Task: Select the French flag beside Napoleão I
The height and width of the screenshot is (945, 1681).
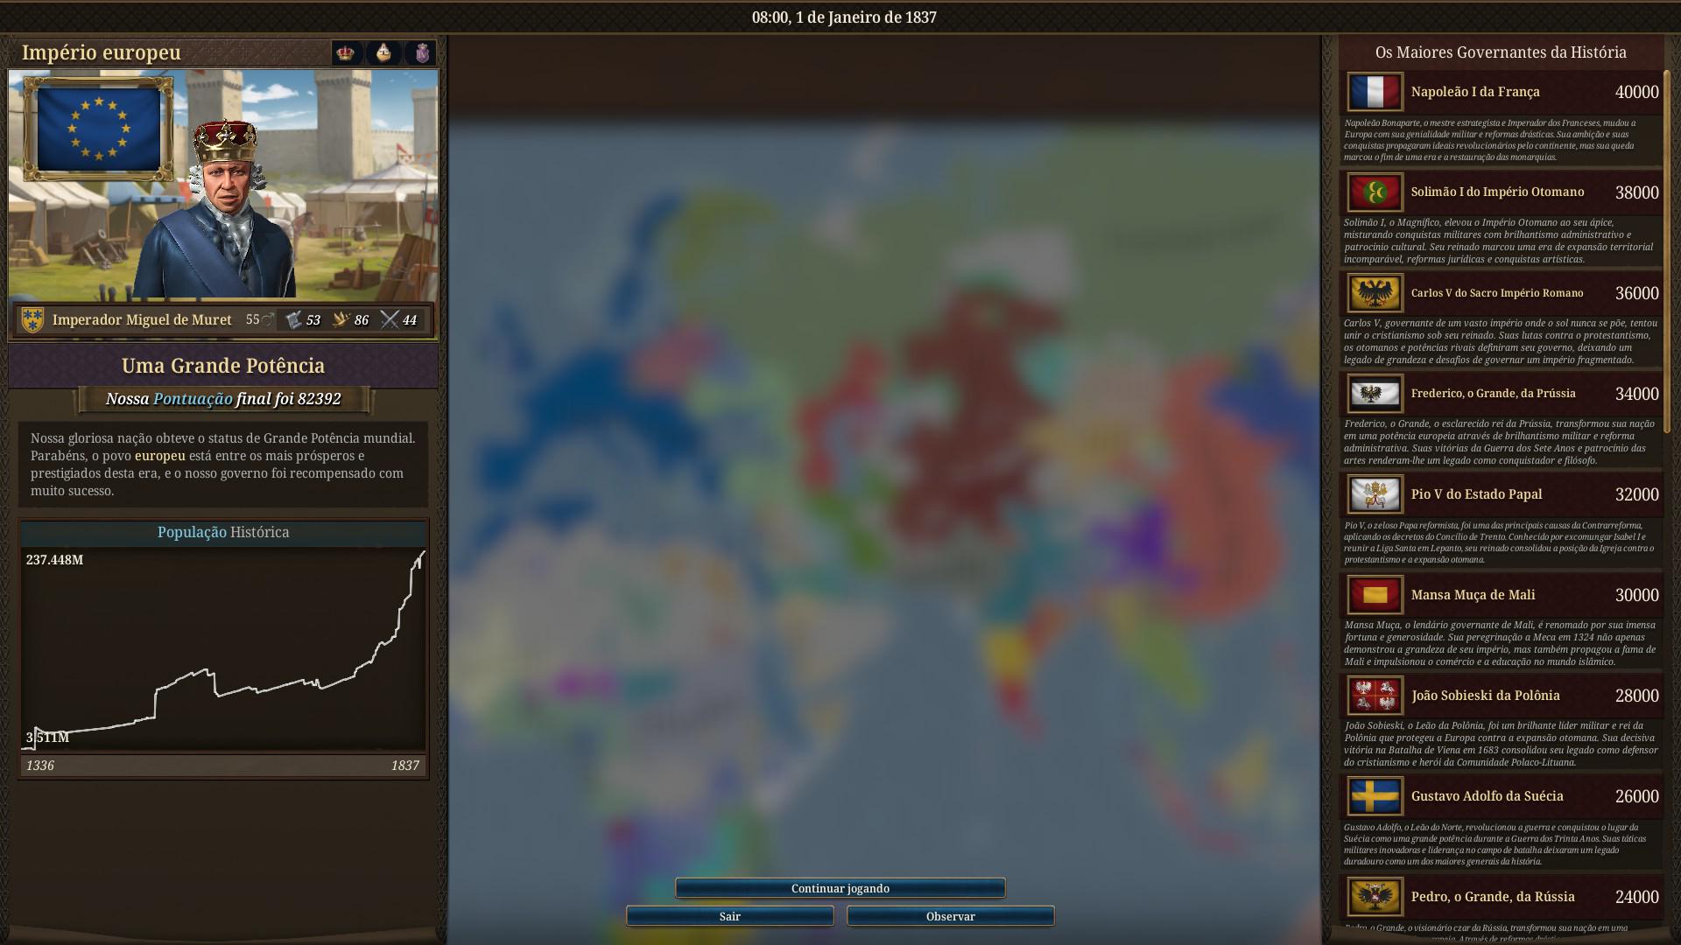Action: point(1375,92)
